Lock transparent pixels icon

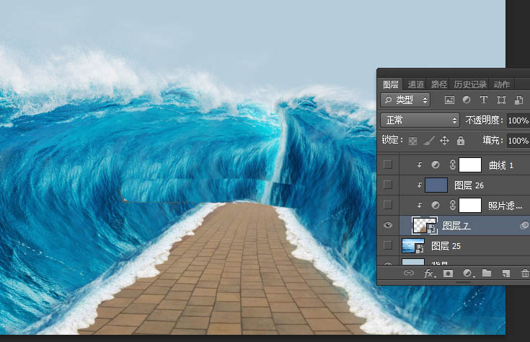tap(412, 141)
